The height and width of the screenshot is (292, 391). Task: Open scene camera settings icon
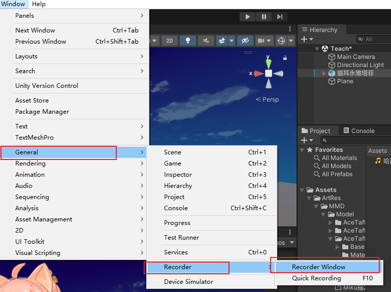tap(261, 41)
